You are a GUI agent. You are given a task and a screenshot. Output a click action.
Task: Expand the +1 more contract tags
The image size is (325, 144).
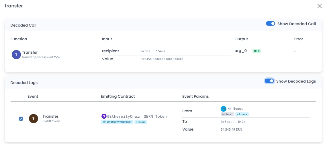(141, 122)
